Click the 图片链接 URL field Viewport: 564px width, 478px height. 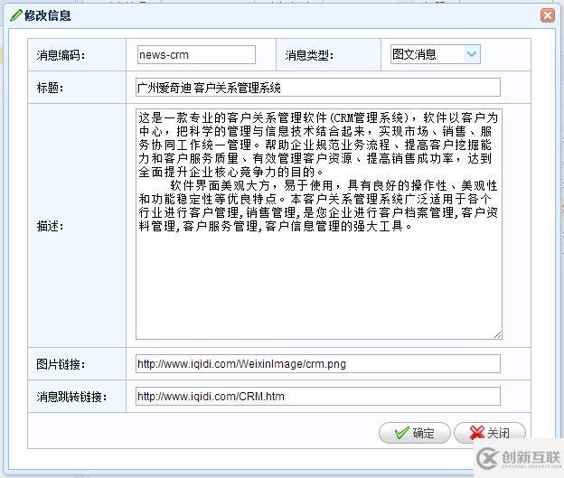point(318,364)
